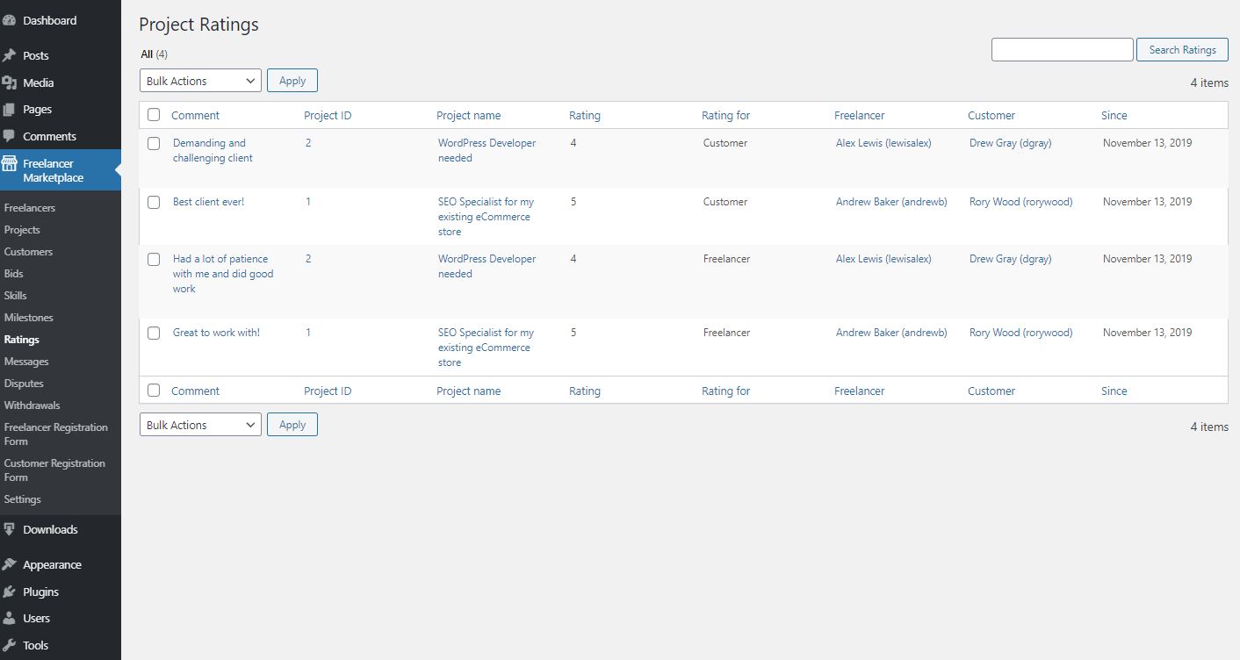
Task: Open the Plugins plug icon
Action: point(9,592)
